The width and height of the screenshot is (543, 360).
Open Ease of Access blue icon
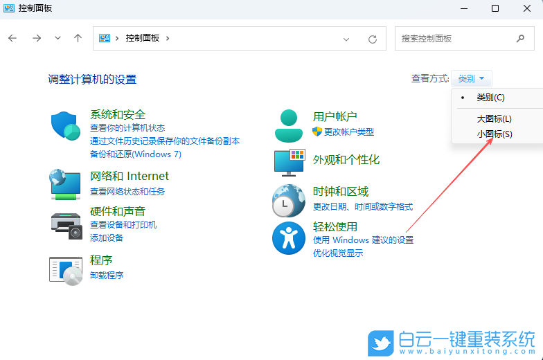(x=288, y=238)
